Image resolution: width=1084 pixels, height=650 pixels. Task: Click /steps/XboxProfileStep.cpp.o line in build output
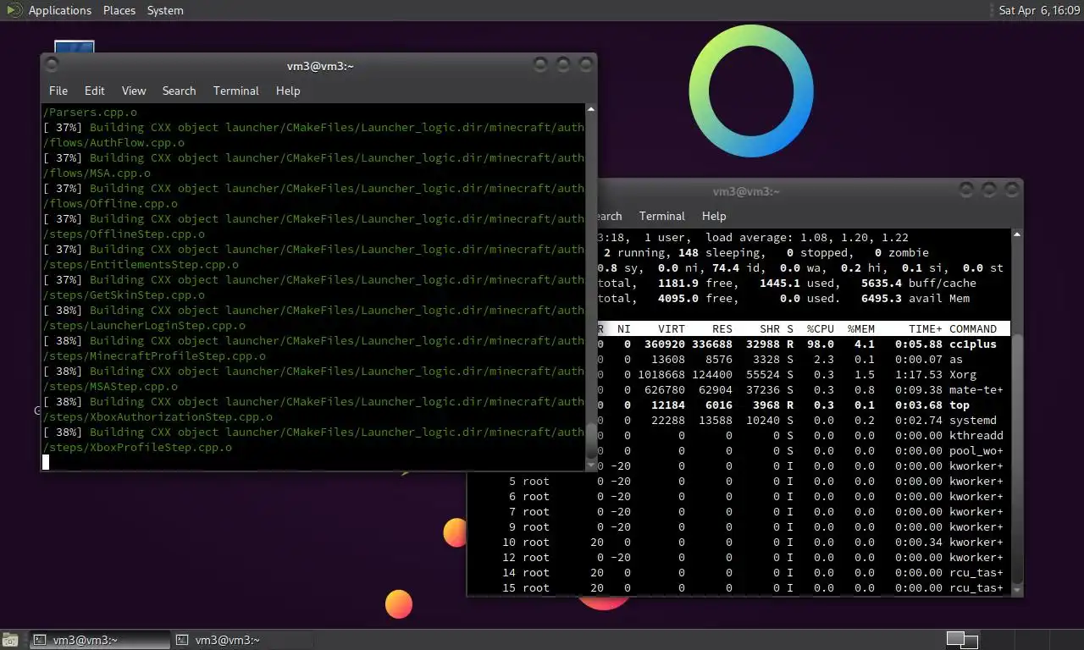point(137,447)
